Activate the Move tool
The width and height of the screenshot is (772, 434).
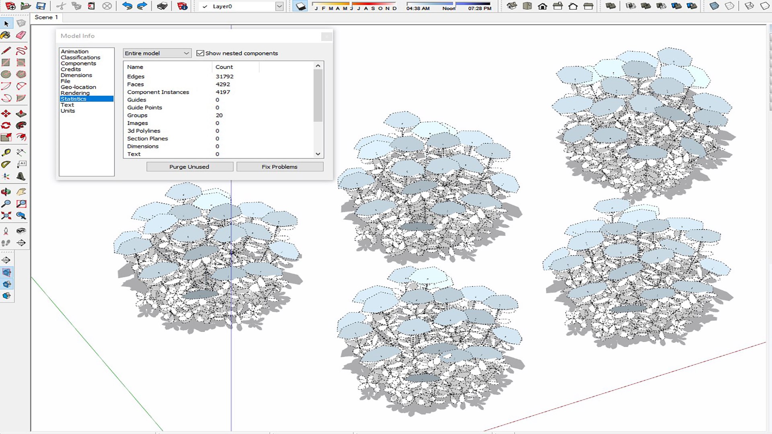click(6, 114)
